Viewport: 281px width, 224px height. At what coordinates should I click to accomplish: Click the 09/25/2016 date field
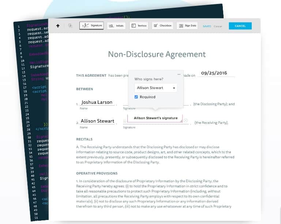(214, 73)
